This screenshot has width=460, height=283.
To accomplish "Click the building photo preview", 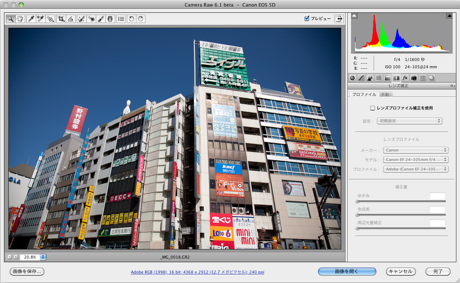I will click(x=175, y=139).
